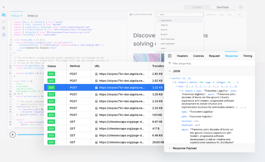Click the "headCount: null" JSON property
Image resolution: width=265 pixels, height=162 pixels.
191,125
